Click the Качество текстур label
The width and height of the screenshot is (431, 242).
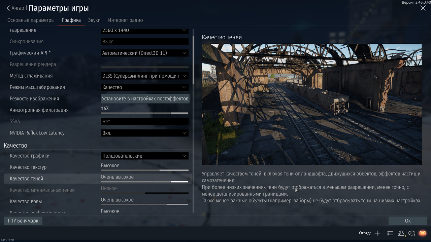coord(28,167)
